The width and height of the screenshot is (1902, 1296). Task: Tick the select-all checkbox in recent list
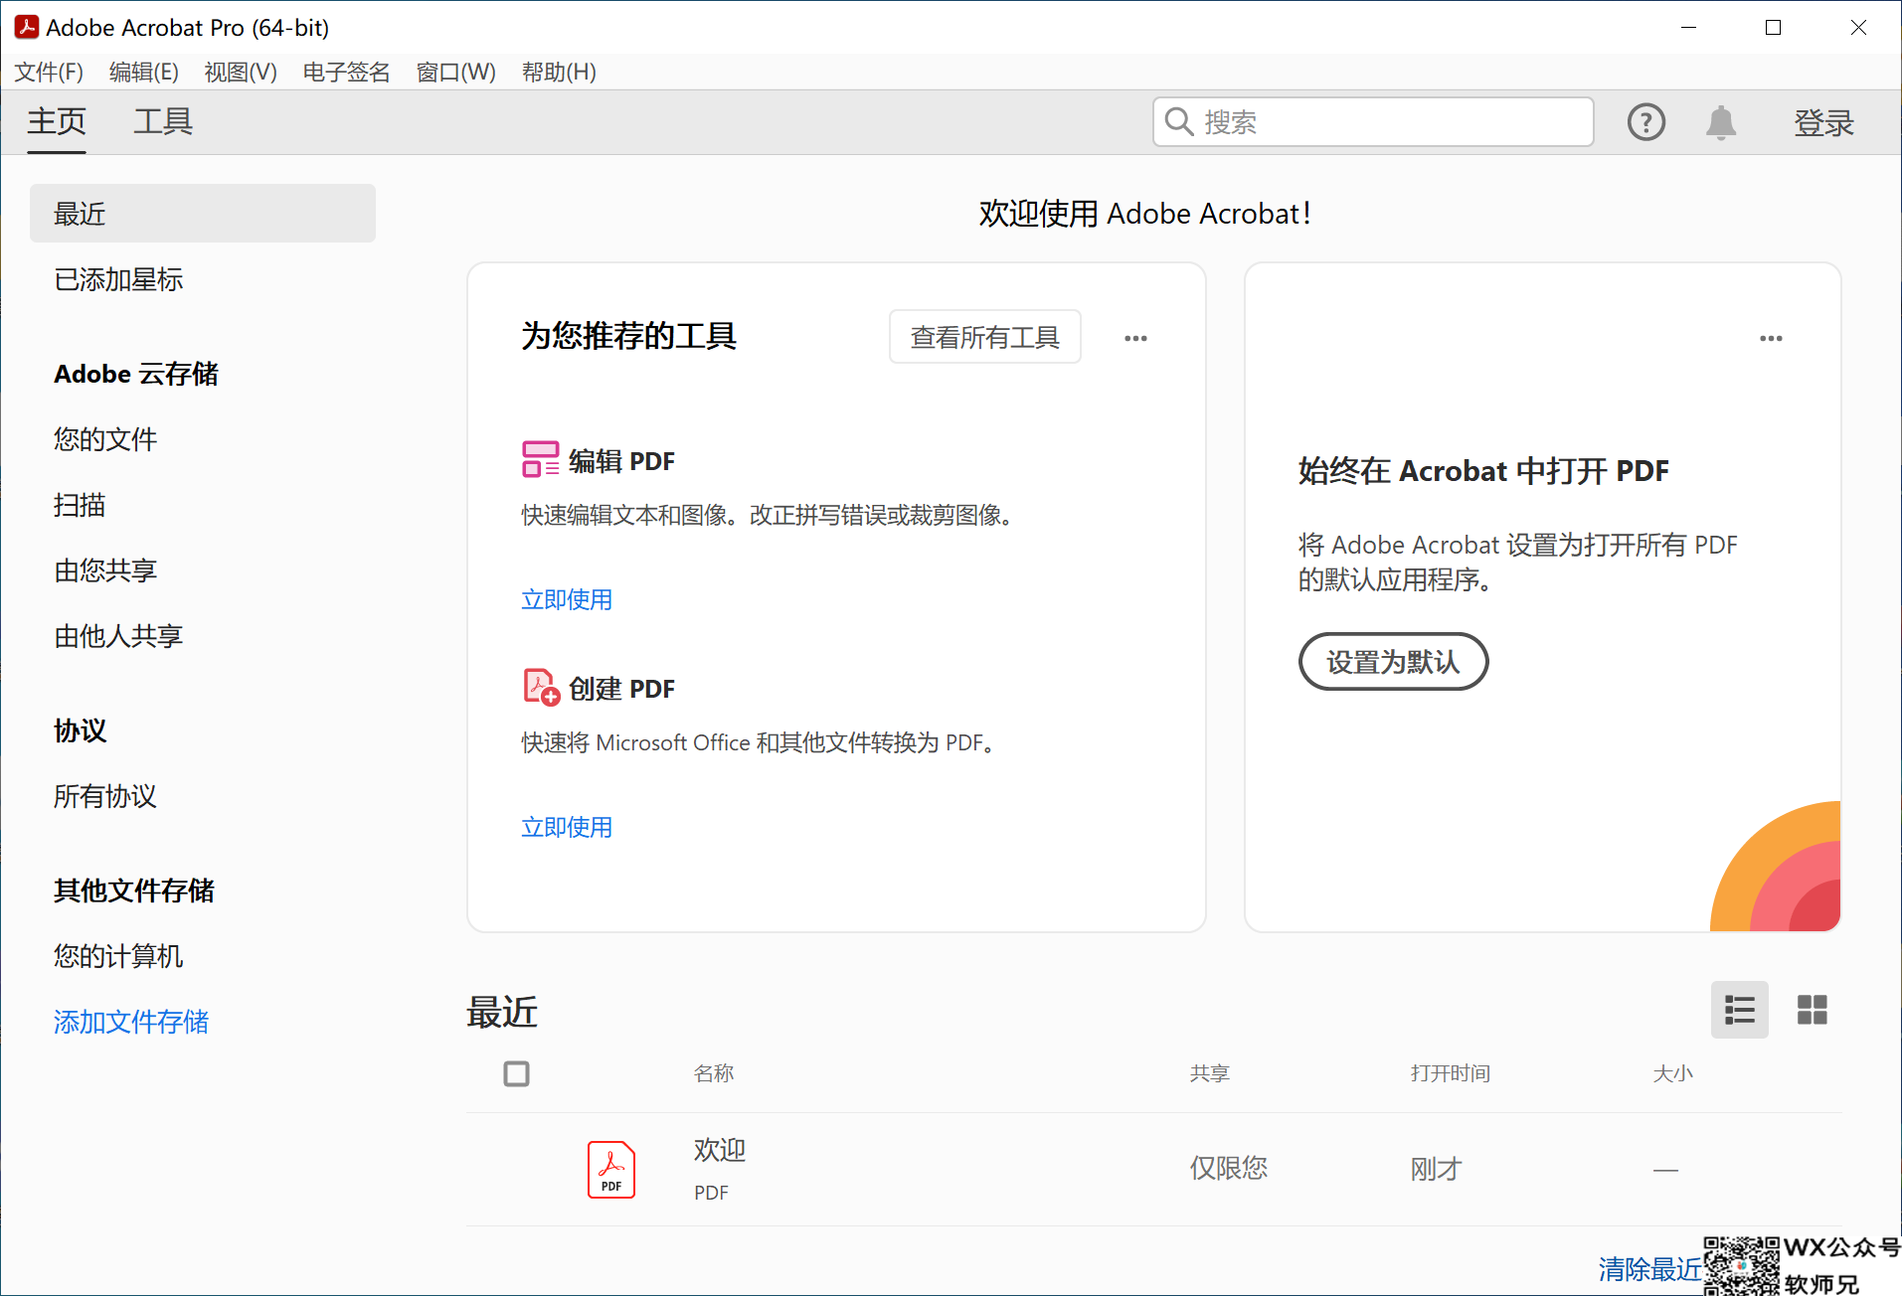516,1073
